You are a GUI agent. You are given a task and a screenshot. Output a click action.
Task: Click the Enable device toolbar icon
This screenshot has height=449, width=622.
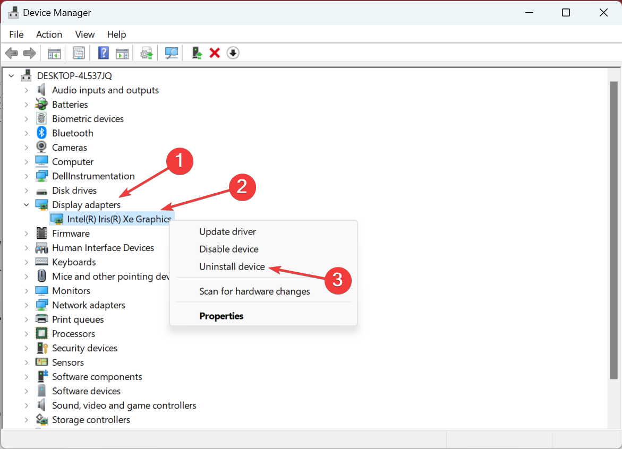tap(197, 53)
